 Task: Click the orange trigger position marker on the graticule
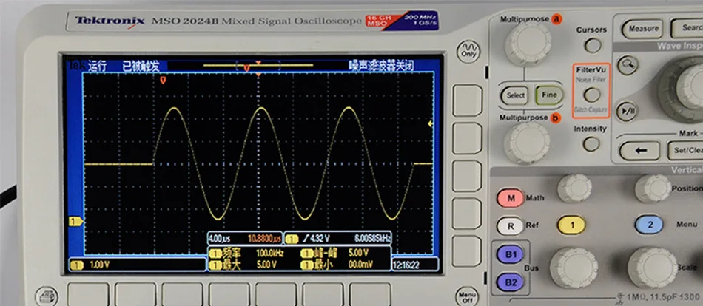click(x=164, y=80)
